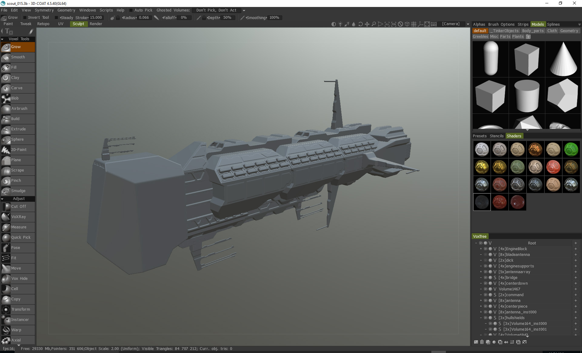Open the Stencils tab

pyautogui.click(x=496, y=136)
